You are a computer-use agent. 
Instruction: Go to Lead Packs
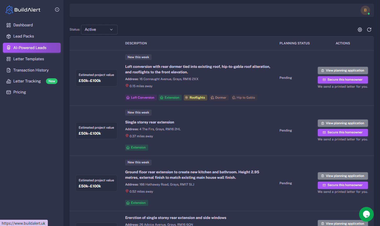coord(24,36)
